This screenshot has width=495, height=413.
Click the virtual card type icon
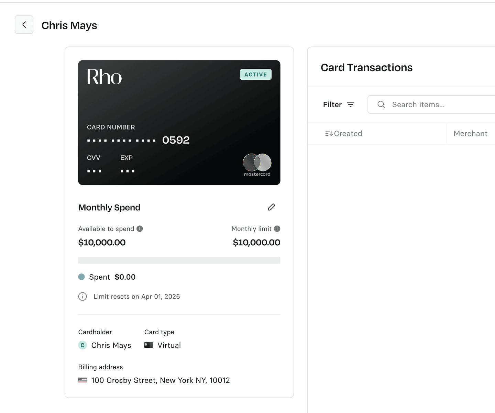point(148,345)
